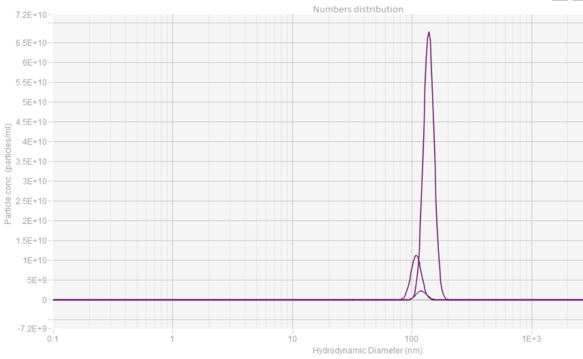Screen dimensions: 583x359
Task: Select the x-axis tick label '100'
Action: tap(412, 339)
